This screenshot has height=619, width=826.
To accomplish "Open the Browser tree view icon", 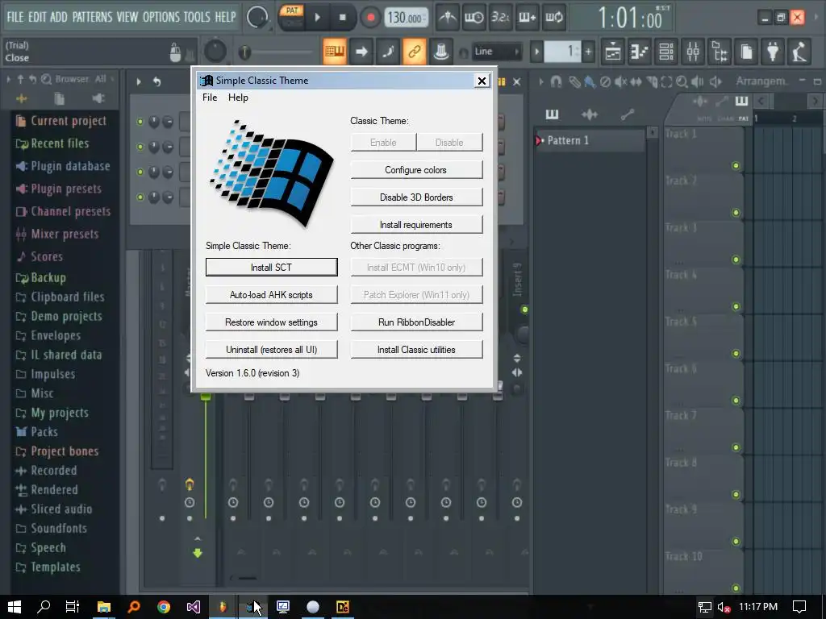I will (720, 52).
